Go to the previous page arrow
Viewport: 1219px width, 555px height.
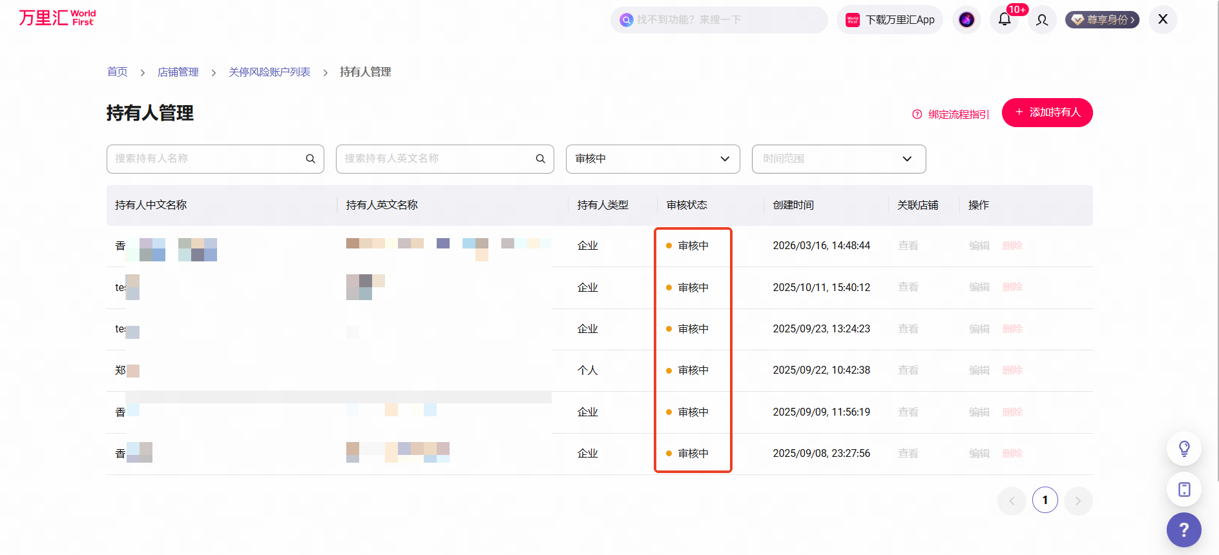tap(1012, 501)
